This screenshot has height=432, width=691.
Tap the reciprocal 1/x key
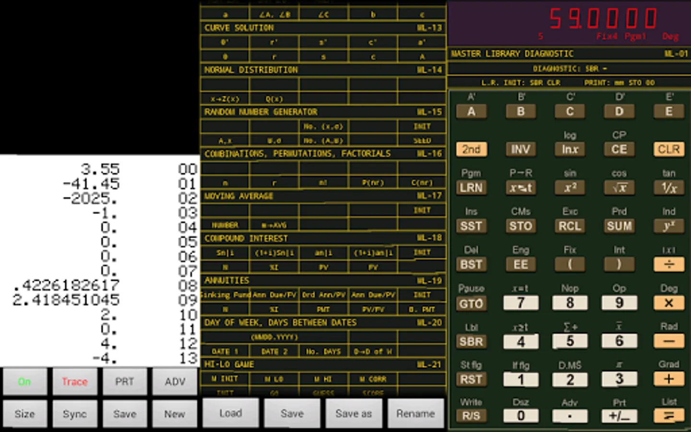coord(669,188)
